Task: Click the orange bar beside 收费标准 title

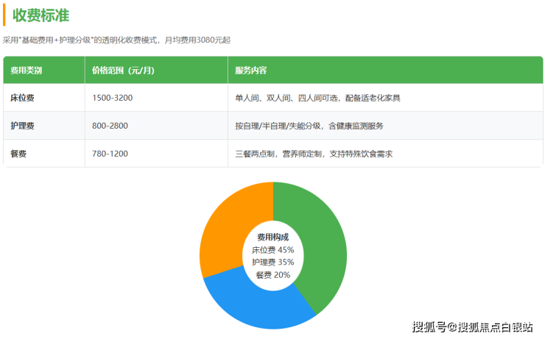Action: coord(4,15)
